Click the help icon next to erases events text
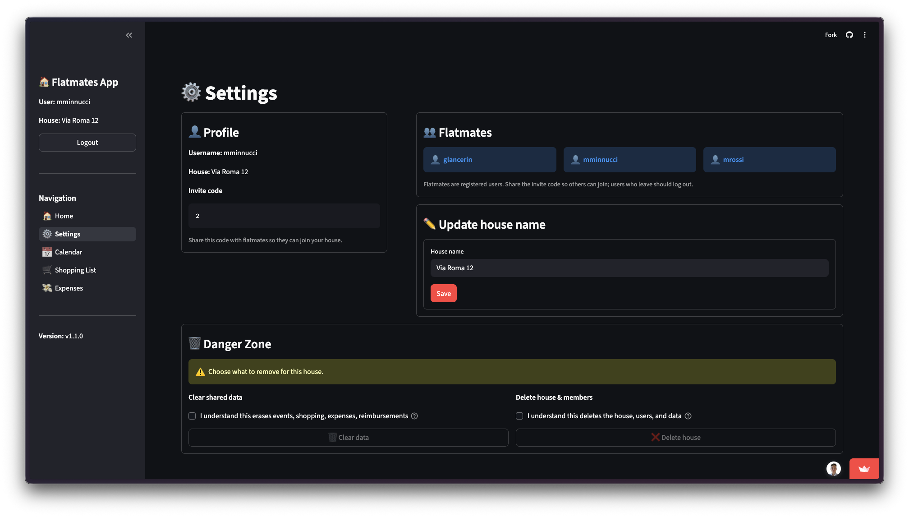 [x=414, y=416]
